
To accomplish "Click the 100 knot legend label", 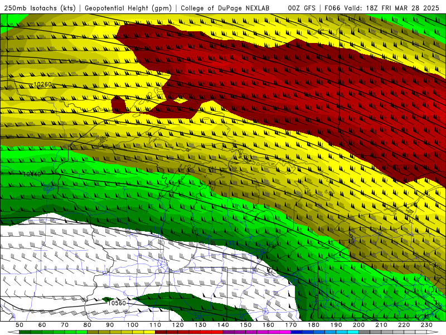I will click(133, 325).
